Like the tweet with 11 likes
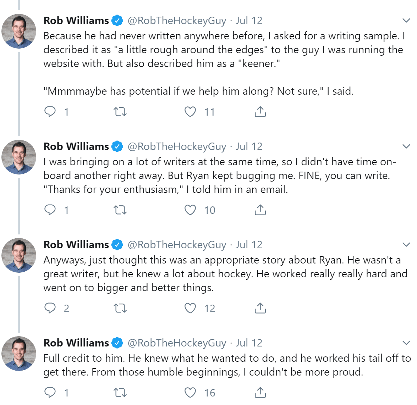 pyautogui.click(x=190, y=112)
